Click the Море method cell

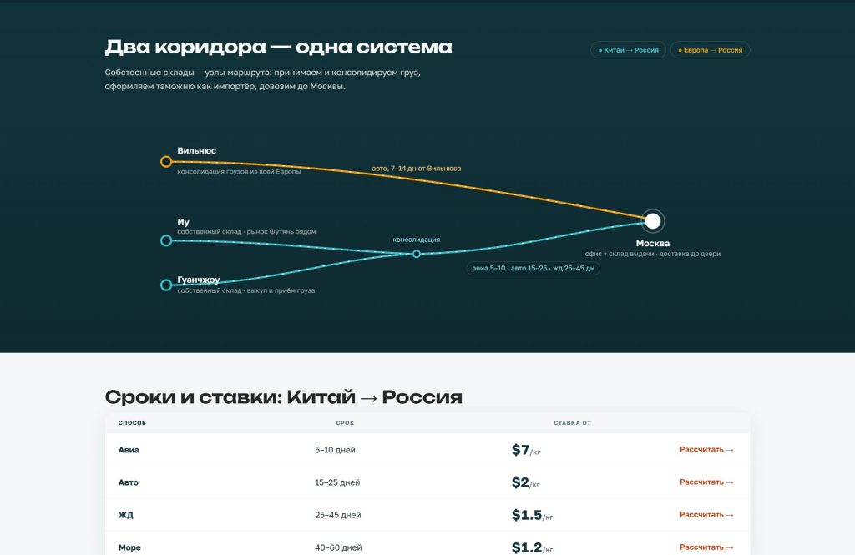pos(129,547)
